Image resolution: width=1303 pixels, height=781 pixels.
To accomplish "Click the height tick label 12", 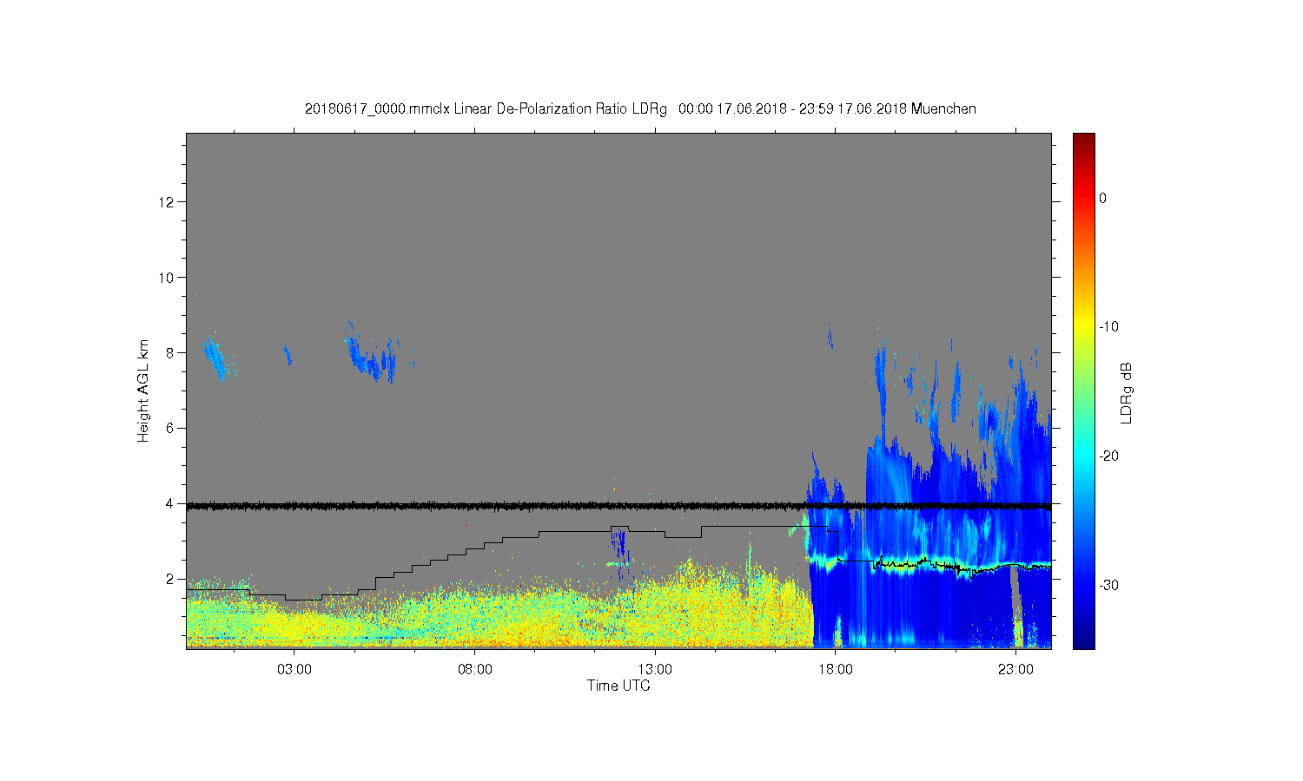I will (x=167, y=202).
